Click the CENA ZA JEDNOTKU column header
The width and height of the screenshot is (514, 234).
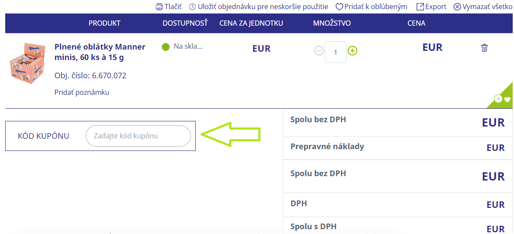251,23
